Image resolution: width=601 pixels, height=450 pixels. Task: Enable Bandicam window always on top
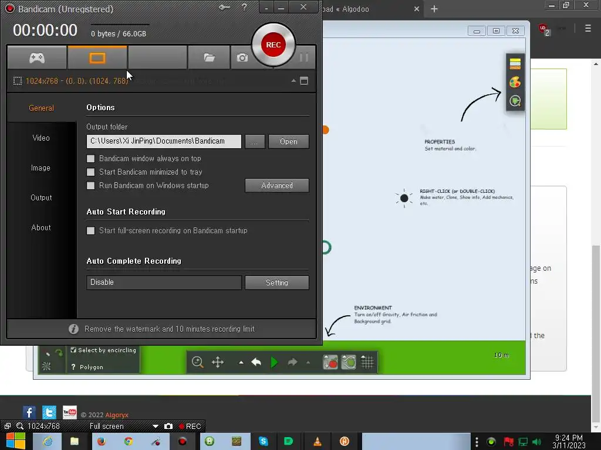tap(91, 158)
